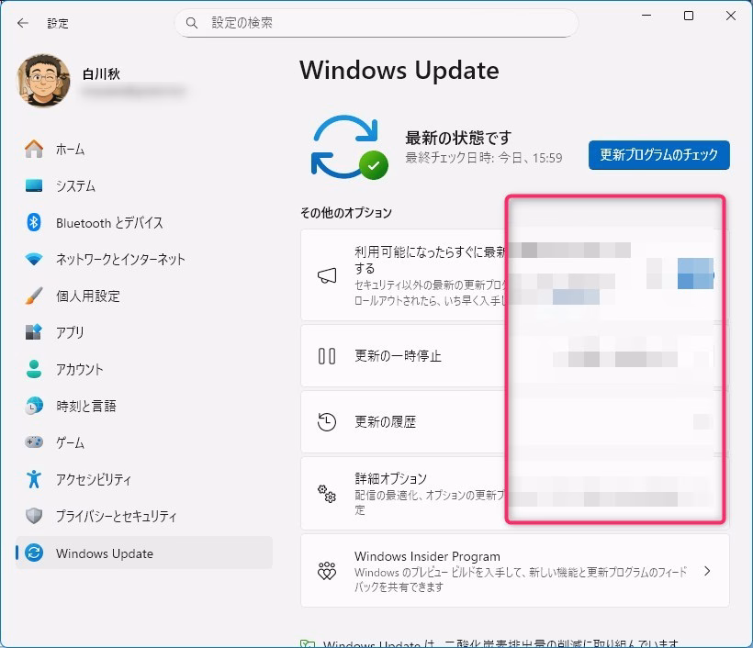Click the Wi-Fi network icon

click(34, 259)
